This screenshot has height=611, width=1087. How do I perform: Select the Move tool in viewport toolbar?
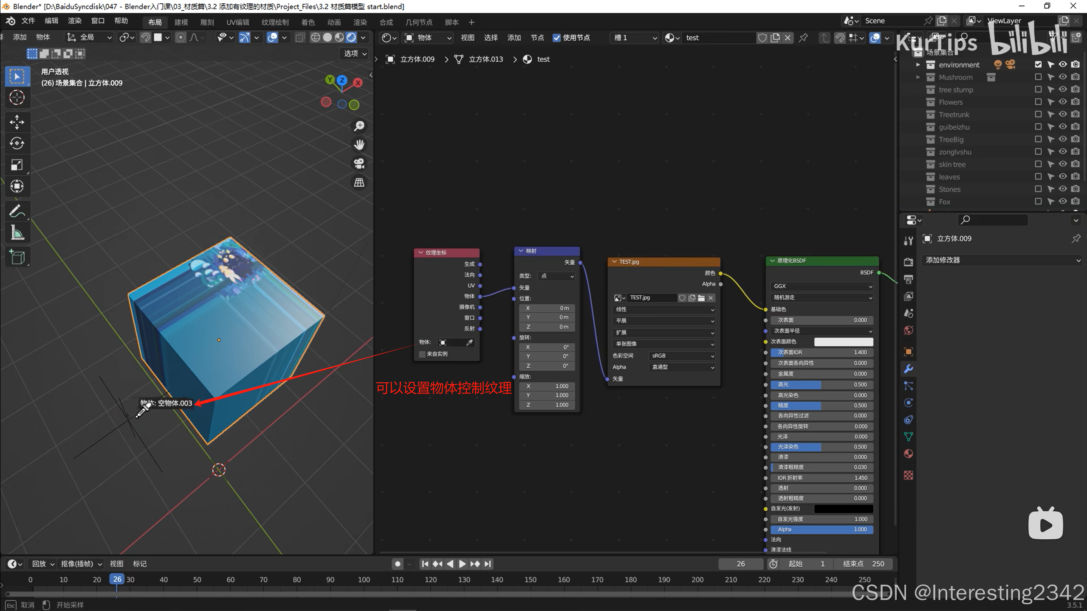click(x=17, y=122)
